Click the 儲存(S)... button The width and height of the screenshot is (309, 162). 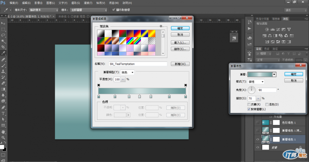tap(180, 49)
